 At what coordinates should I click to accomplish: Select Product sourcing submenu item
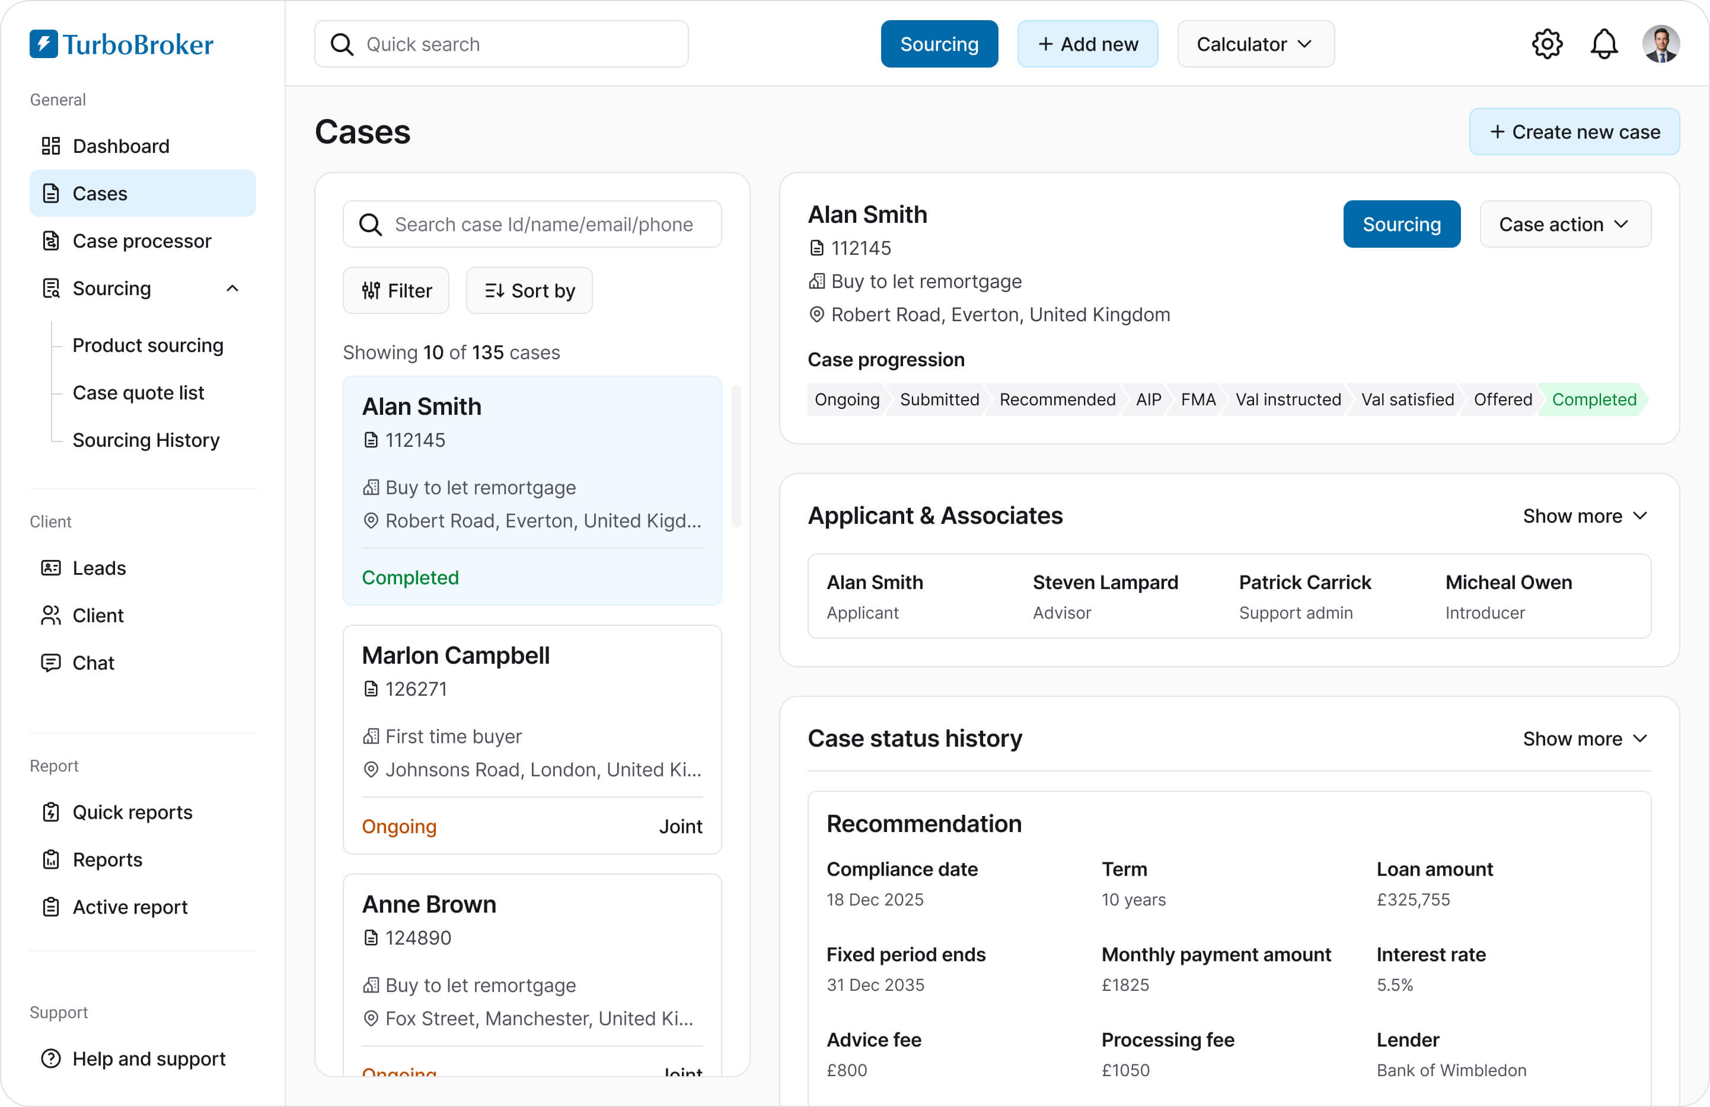(x=148, y=345)
